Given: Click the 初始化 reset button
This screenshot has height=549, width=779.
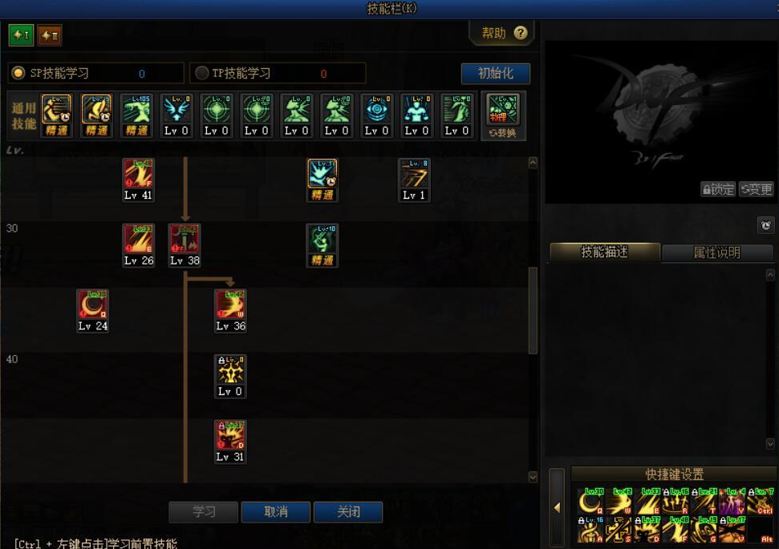Looking at the screenshot, I should pyautogui.click(x=495, y=74).
